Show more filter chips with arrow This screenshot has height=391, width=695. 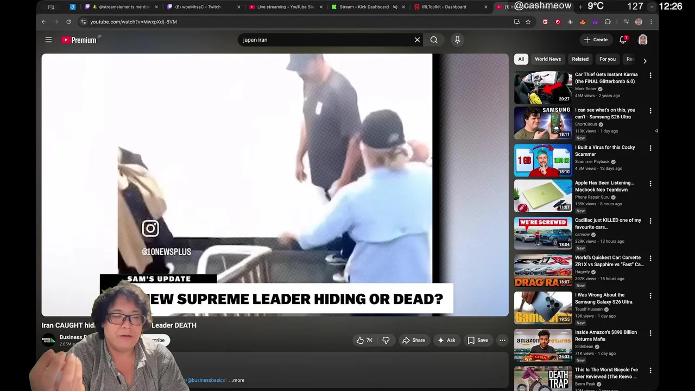pyautogui.click(x=645, y=61)
